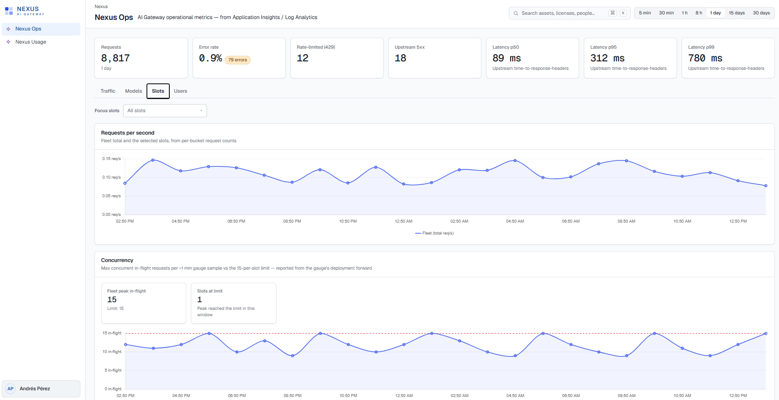Image resolution: width=779 pixels, height=400 pixels.
Task: Click the 0.15 req/s axis label
Action: pos(111,159)
